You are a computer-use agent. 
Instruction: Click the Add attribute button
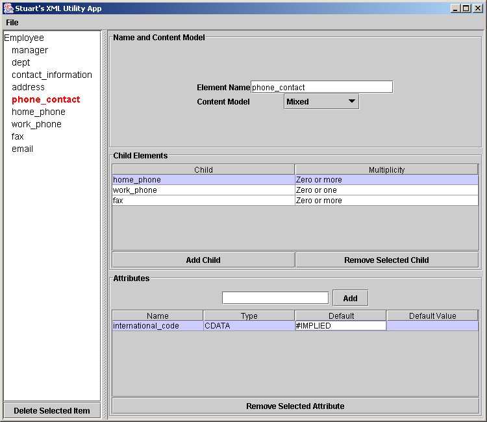[x=350, y=298]
